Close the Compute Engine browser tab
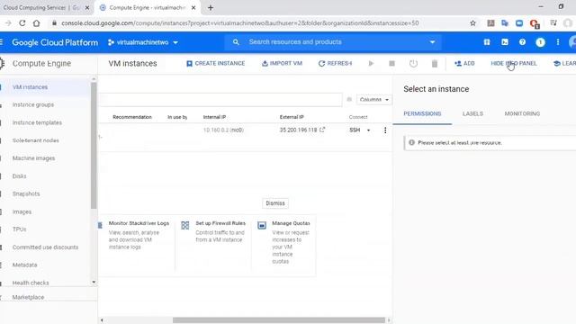The image size is (576, 324). coord(193,8)
